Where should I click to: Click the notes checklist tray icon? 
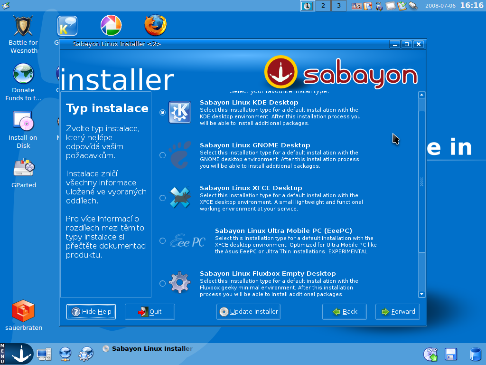click(x=402, y=6)
